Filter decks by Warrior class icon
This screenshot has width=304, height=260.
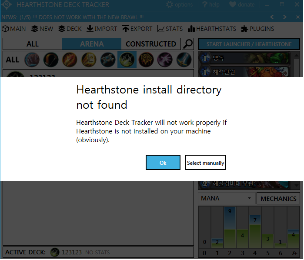[x=184, y=60]
